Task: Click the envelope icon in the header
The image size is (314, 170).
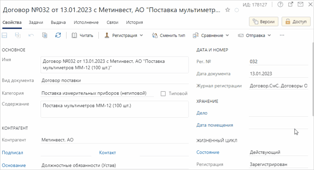Action: [300, 4]
